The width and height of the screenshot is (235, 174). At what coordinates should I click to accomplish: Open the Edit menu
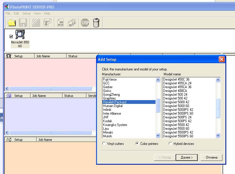[x=16, y=13]
